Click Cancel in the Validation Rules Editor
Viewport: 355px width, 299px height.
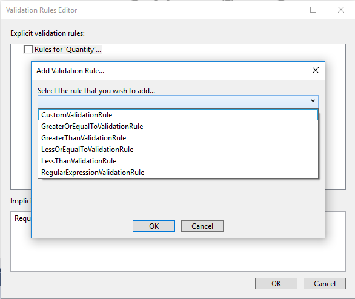click(x=325, y=284)
